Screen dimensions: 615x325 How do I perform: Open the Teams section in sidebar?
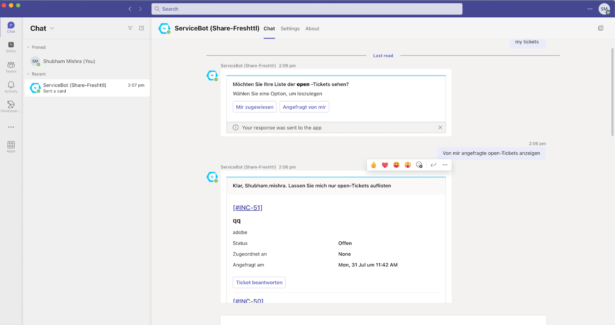11,67
